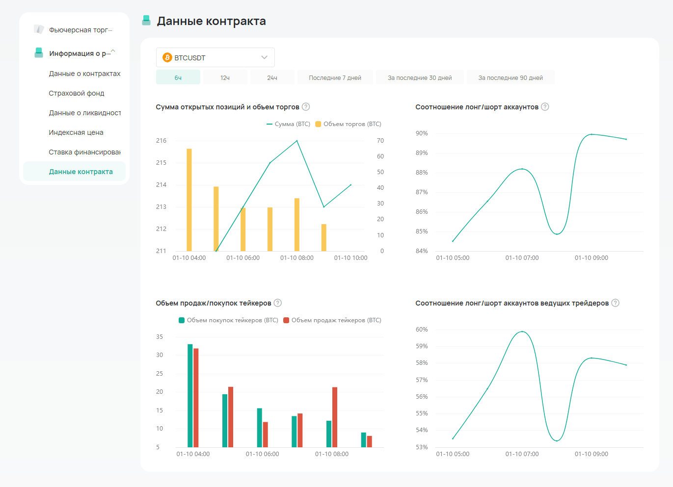Click the market information icon in the sidebar
The image size is (673, 487).
pyautogui.click(x=39, y=53)
